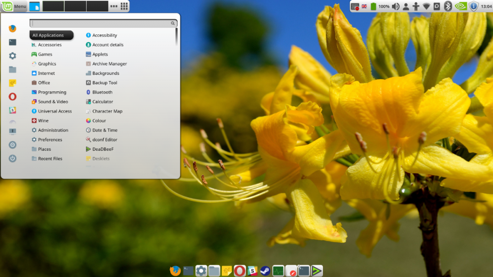Click the Mint Menu button
The width and height of the screenshot is (493, 277).
(14, 6)
